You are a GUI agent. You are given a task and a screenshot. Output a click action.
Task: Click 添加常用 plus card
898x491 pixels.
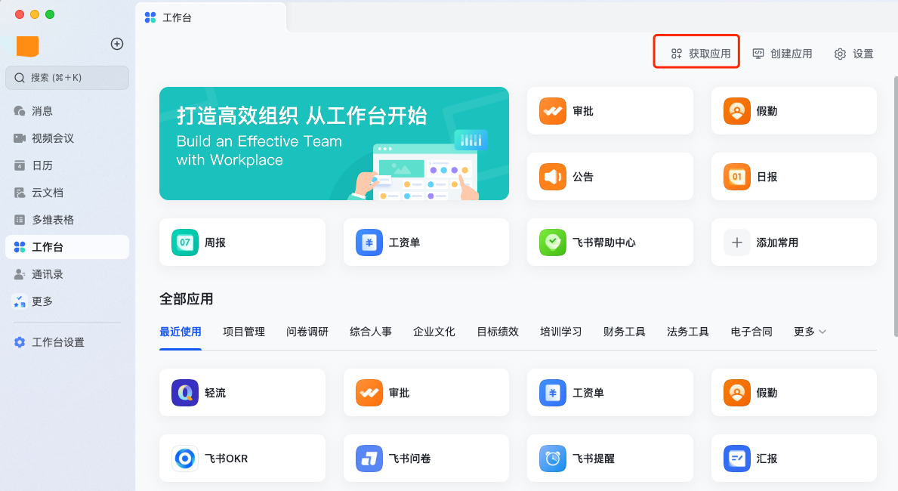(794, 242)
